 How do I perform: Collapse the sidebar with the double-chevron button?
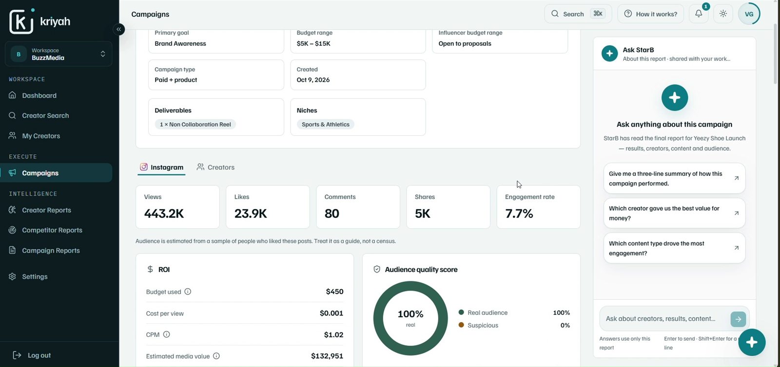click(118, 29)
